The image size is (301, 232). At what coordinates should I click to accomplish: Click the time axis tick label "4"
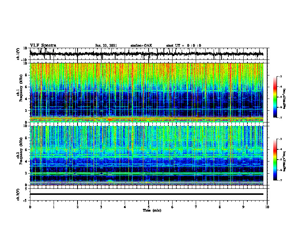point(125,207)
